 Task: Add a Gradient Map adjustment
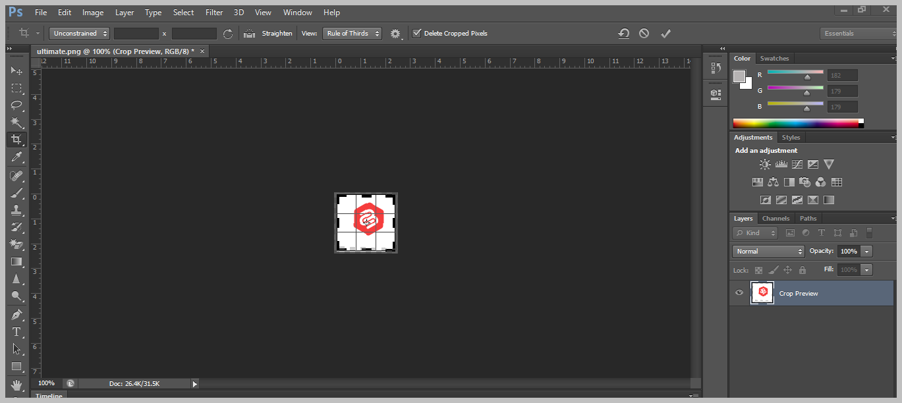tap(829, 200)
